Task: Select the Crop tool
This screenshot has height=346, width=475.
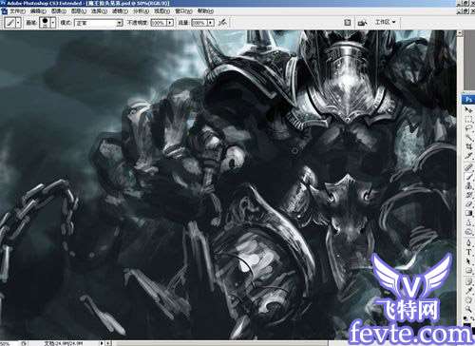Action: tap(468, 147)
